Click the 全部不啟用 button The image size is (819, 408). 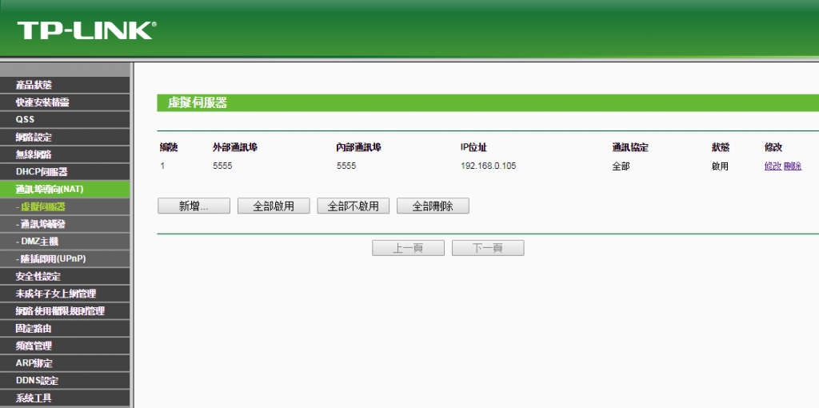[353, 206]
